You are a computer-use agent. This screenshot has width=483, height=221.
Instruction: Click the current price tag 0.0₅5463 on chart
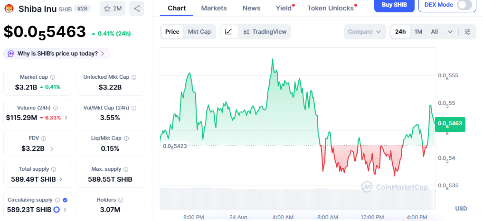pyautogui.click(x=450, y=124)
